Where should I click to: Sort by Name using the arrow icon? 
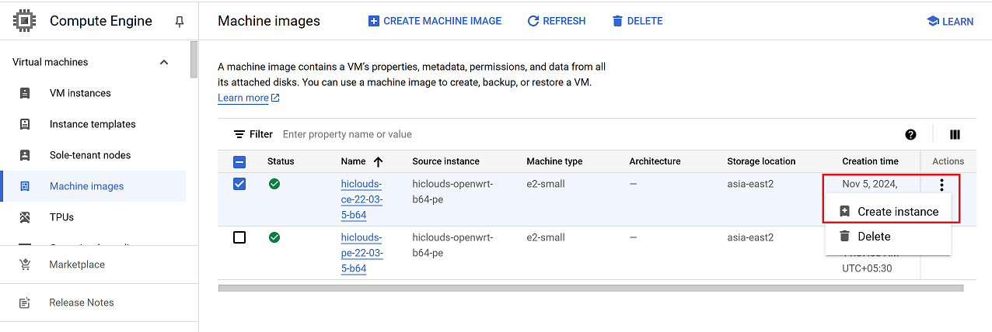tap(379, 161)
